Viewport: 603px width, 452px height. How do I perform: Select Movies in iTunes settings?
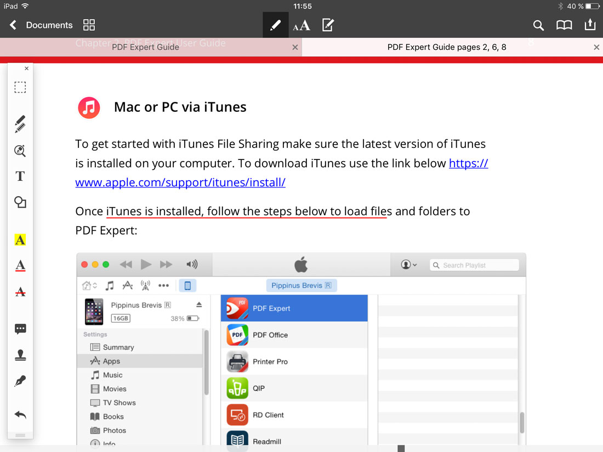click(140, 388)
